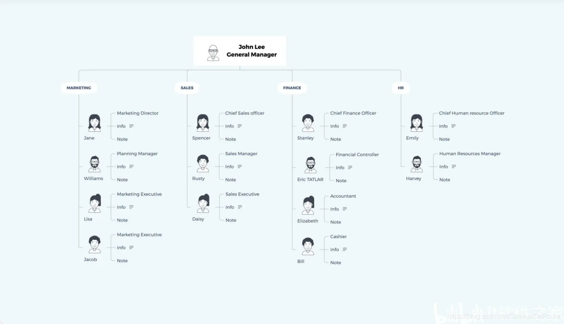Click the Human Resources Manager title
The width and height of the screenshot is (564, 324).
(x=470, y=154)
